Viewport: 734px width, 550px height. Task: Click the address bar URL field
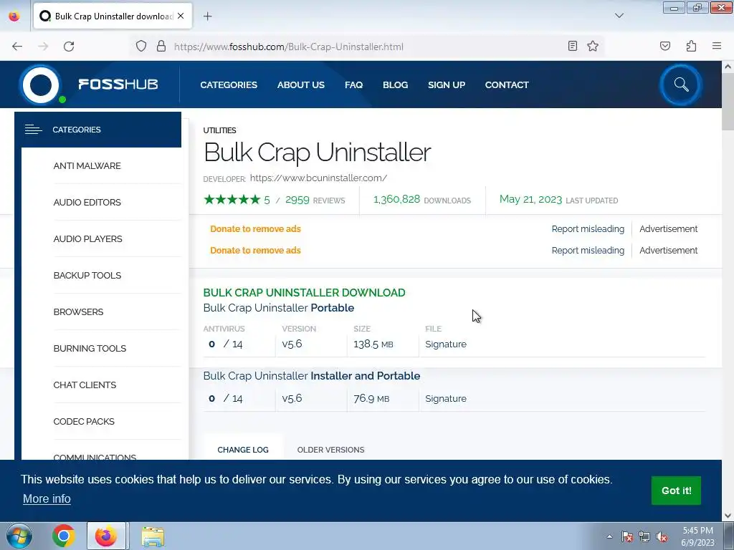(x=288, y=47)
